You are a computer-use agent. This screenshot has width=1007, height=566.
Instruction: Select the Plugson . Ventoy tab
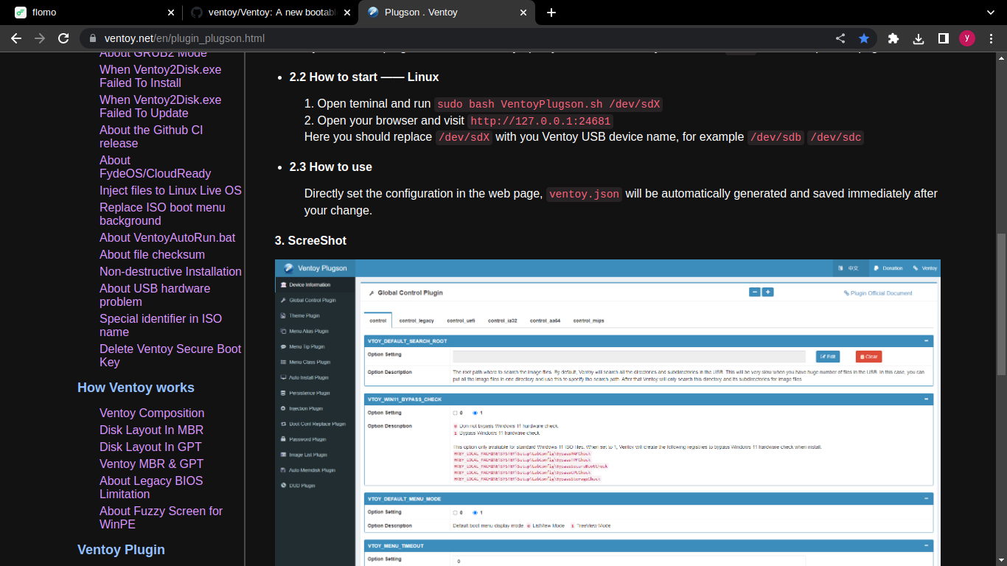[x=447, y=13]
